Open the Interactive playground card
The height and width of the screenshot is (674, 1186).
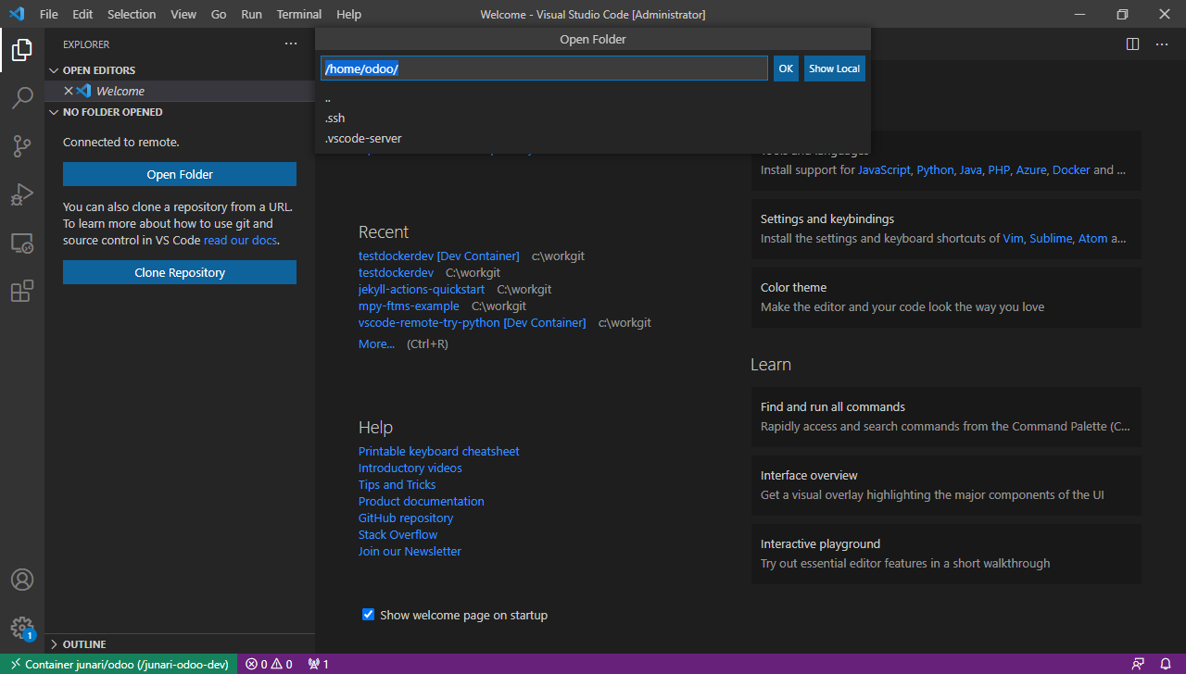pos(946,554)
